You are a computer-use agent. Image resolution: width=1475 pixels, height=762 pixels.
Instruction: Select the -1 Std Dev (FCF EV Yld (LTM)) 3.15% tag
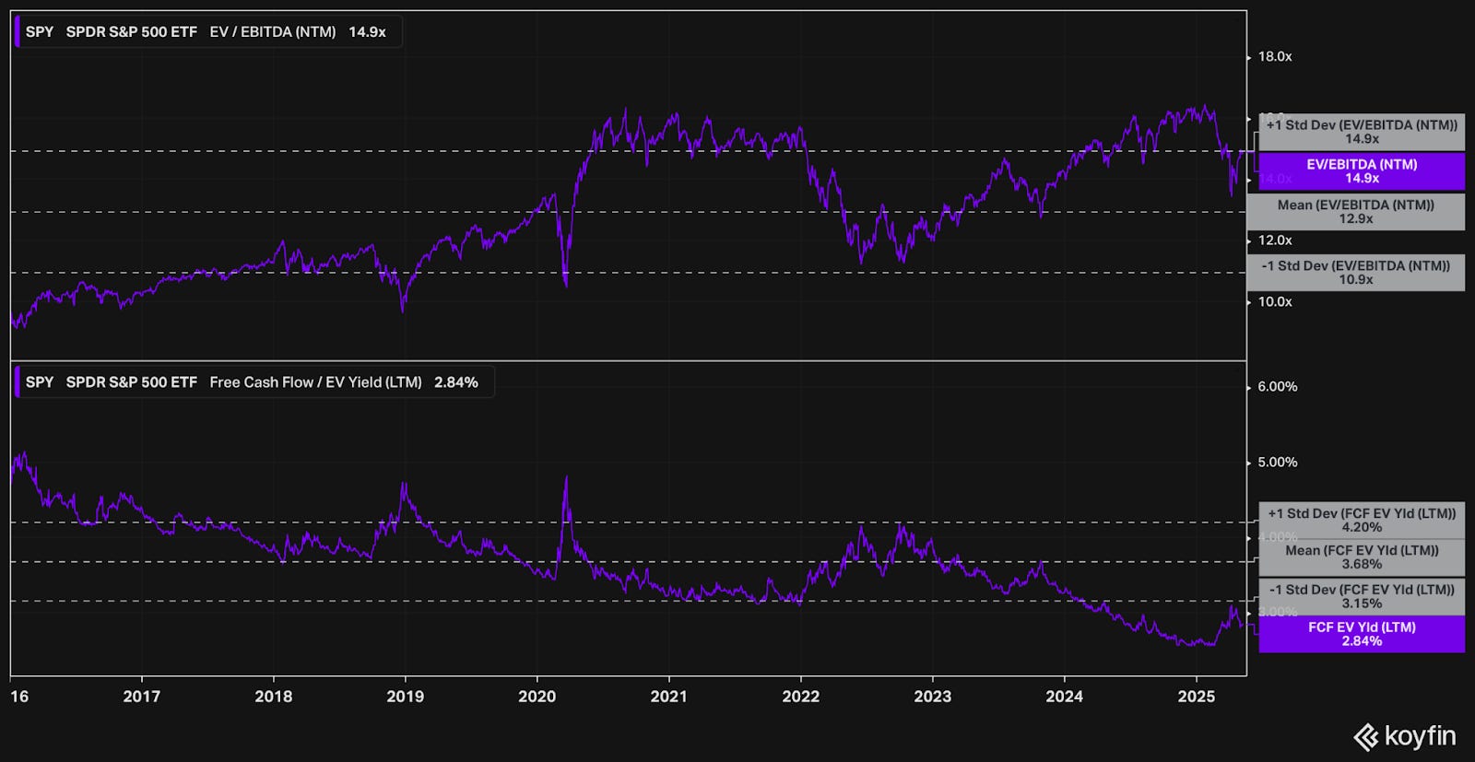pos(1362,596)
